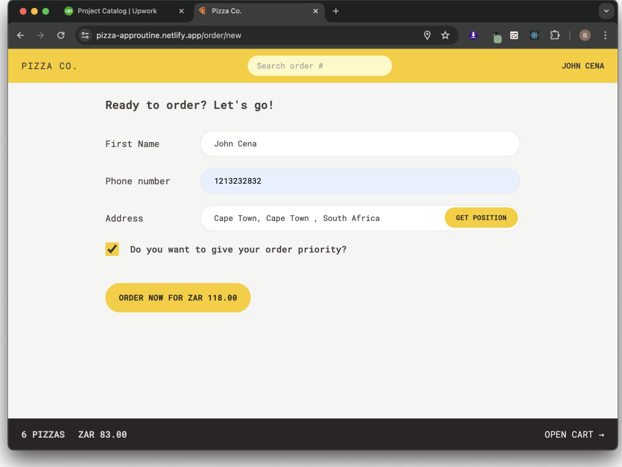Select the Pizza Co. tab
The height and width of the screenshot is (467, 622).
[259, 11]
